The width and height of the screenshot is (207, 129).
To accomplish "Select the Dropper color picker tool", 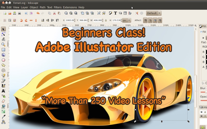I will 3,117.
